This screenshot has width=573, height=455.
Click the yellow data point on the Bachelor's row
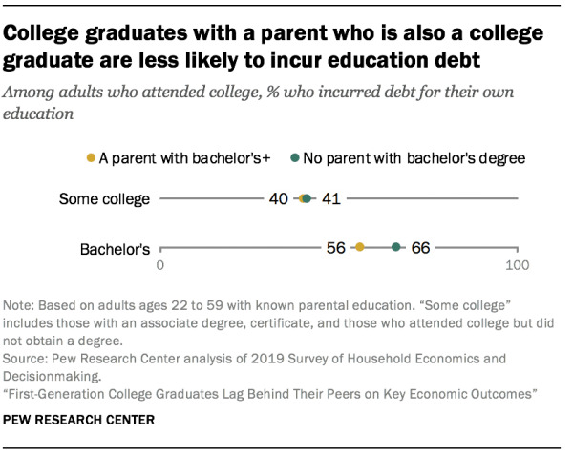[359, 247]
